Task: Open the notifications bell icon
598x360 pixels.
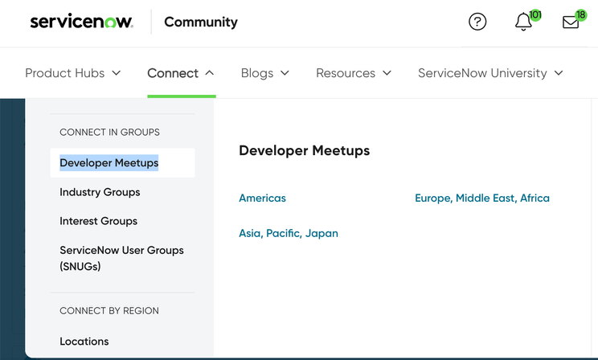Action: coord(523,22)
